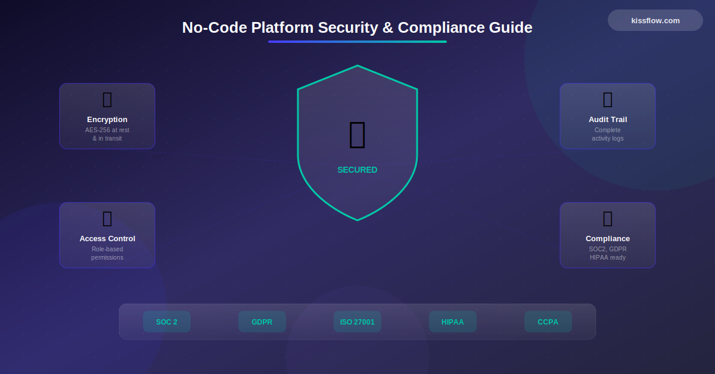Click the Audit Trail title

pyautogui.click(x=608, y=119)
